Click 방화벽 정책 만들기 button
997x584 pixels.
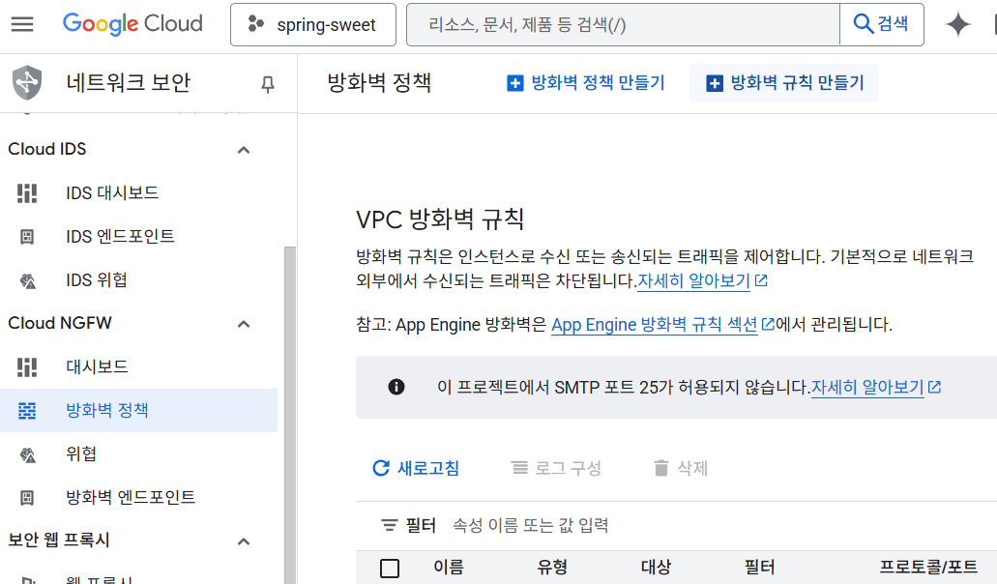click(586, 82)
